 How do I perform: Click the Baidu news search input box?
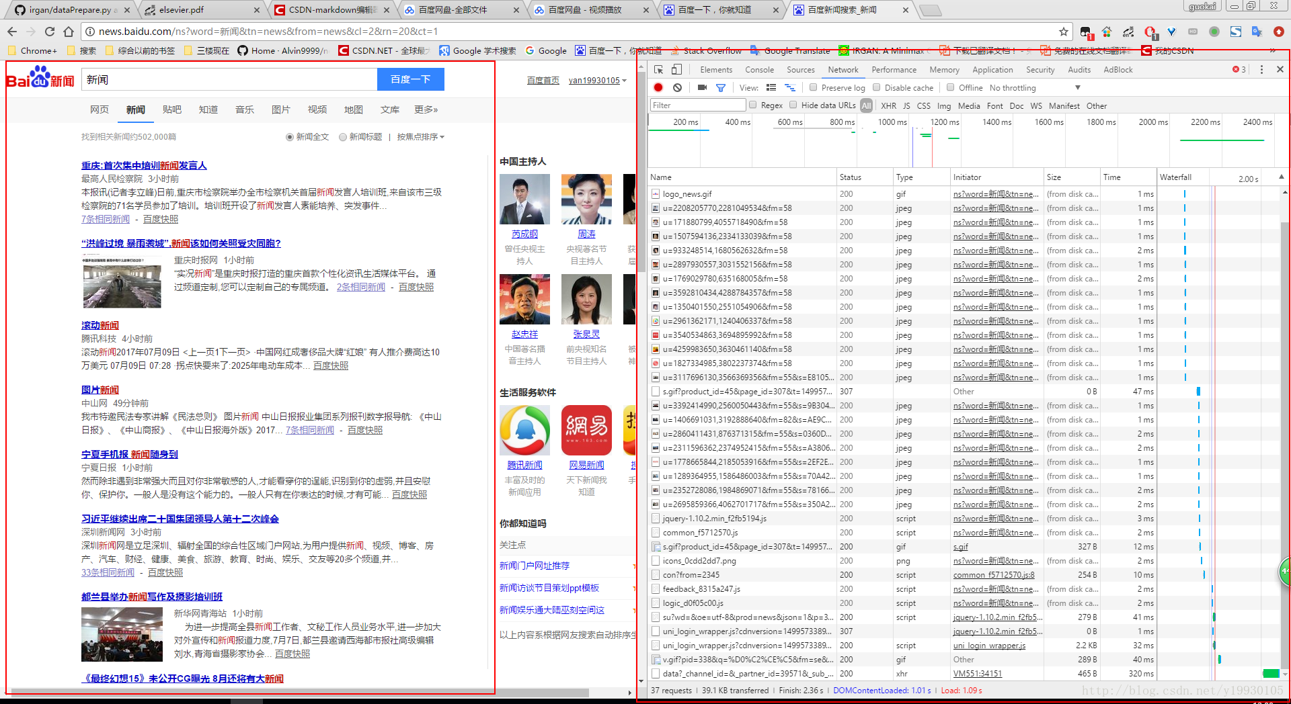229,79
